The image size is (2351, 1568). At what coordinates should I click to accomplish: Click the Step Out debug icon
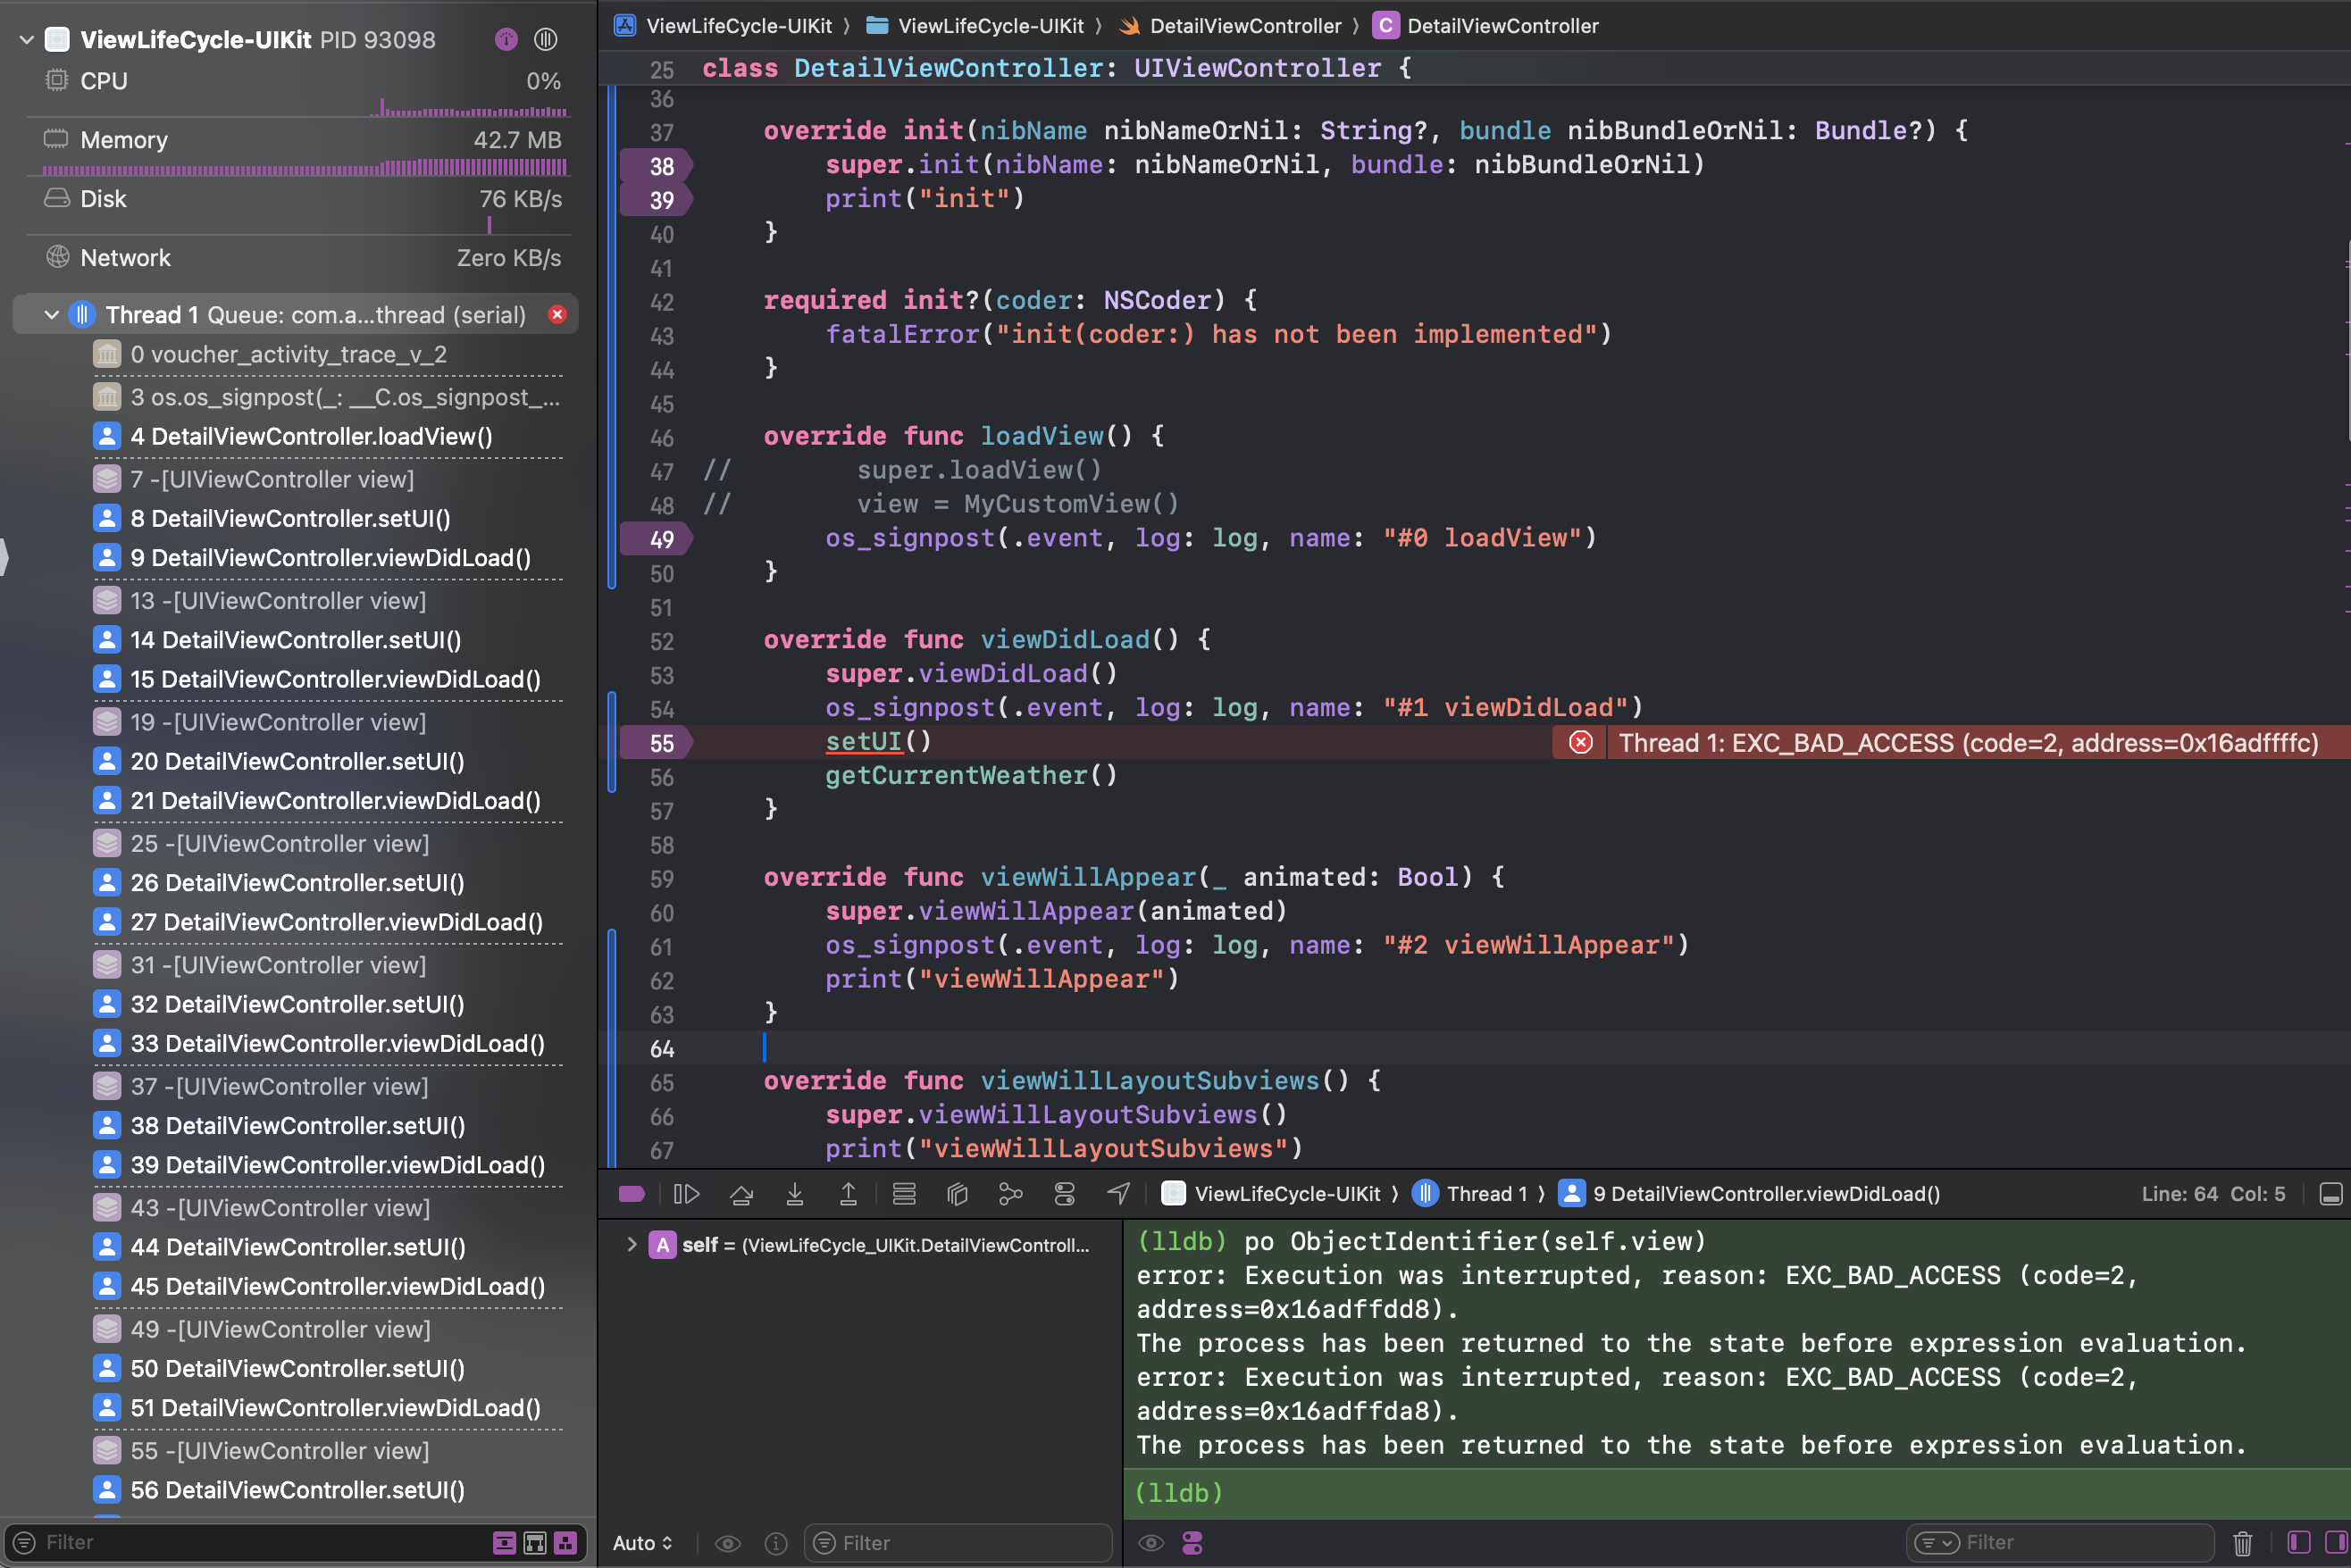pos(849,1194)
